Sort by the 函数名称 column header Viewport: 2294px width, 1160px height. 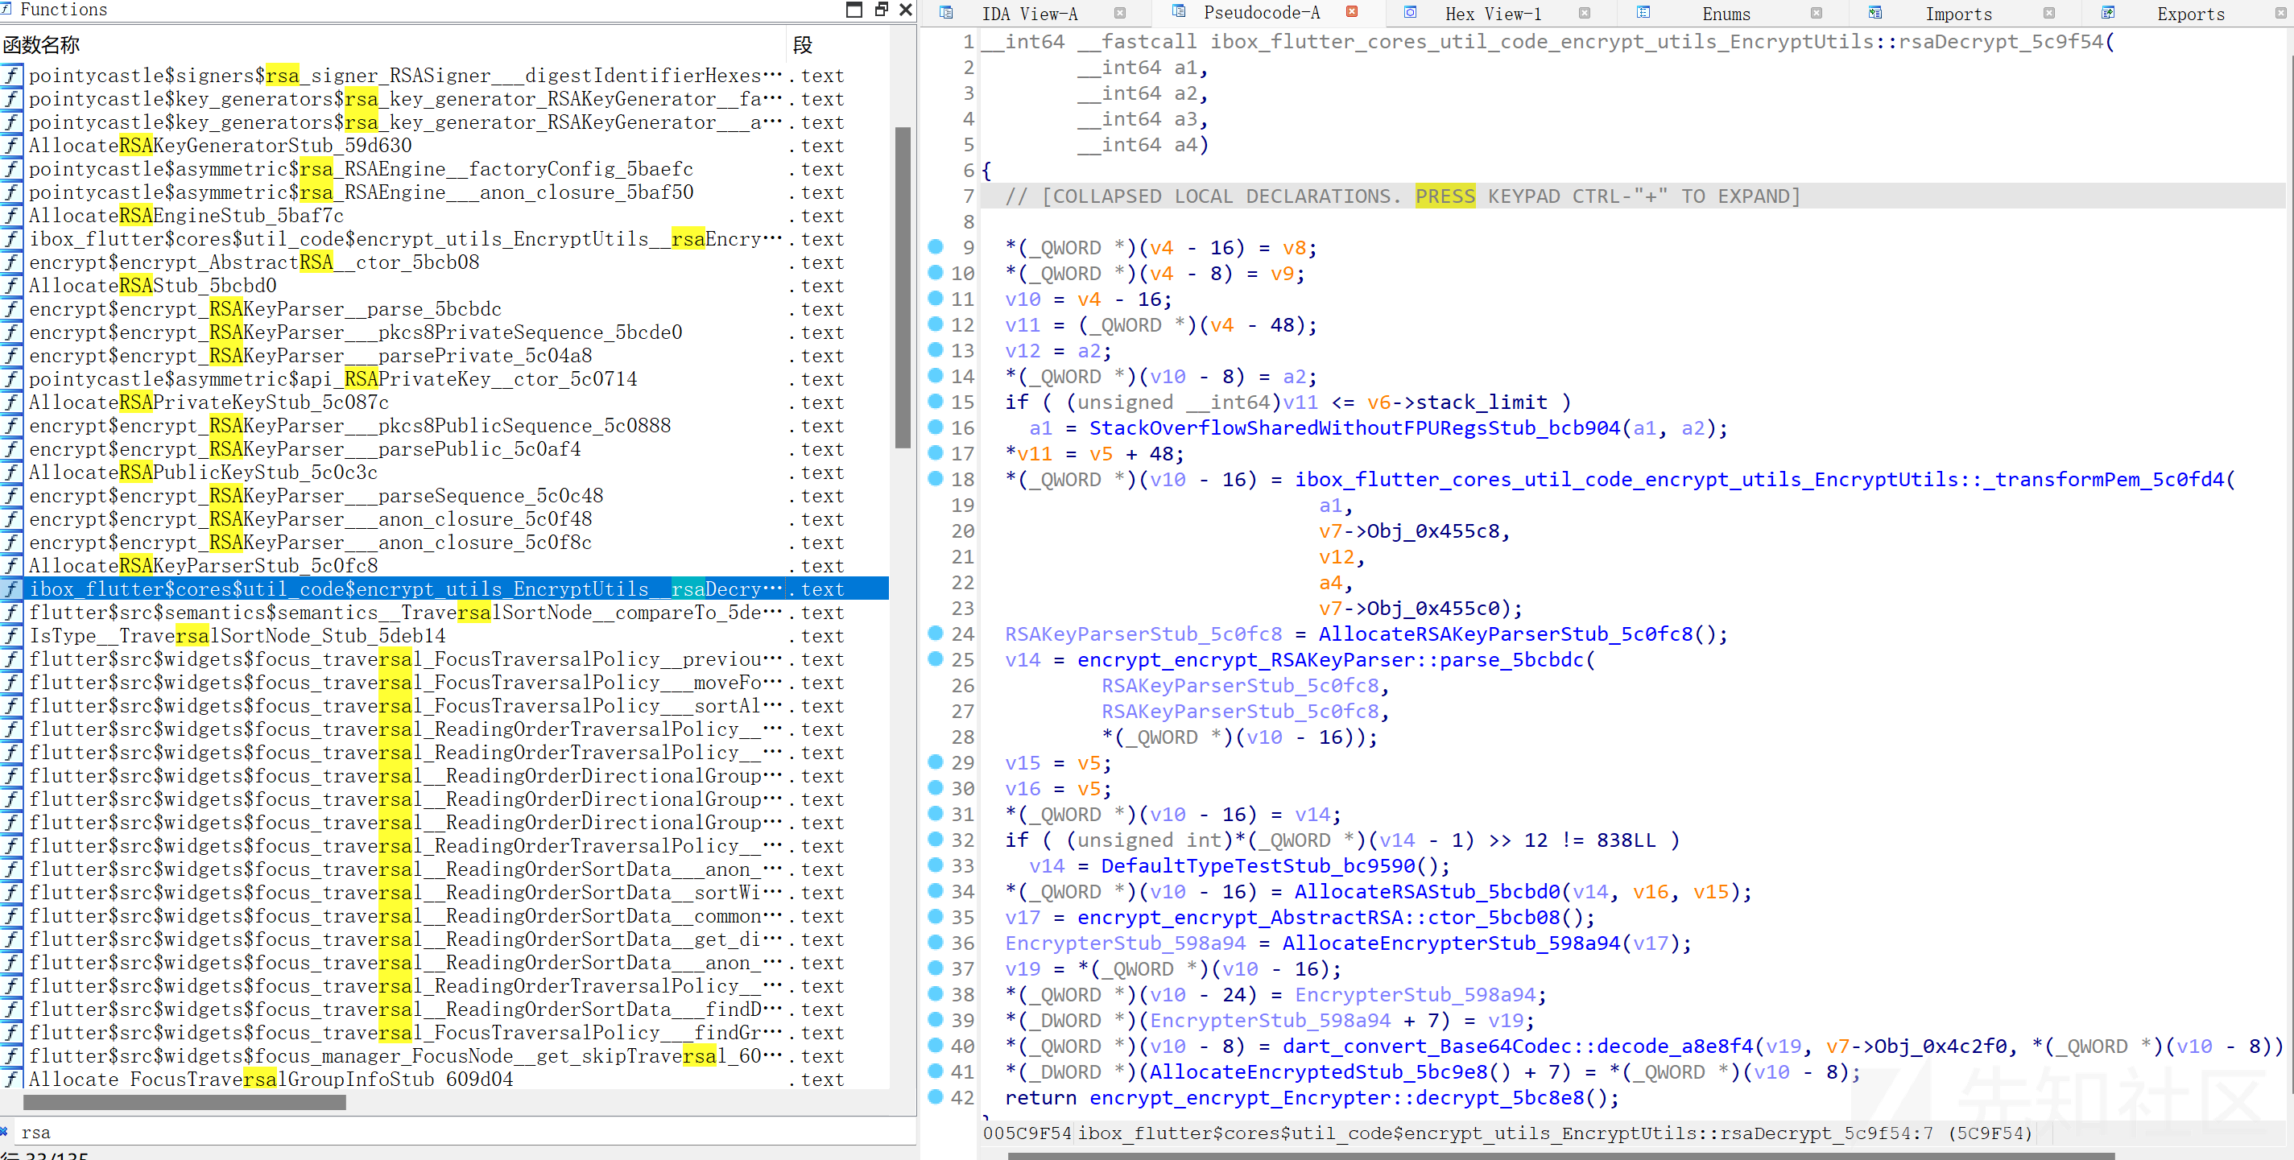pyautogui.click(x=392, y=44)
